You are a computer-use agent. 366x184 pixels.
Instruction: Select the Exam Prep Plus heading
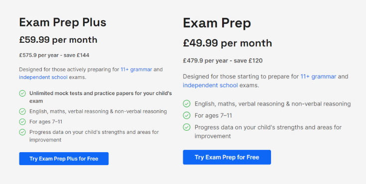pyautogui.click(x=63, y=22)
